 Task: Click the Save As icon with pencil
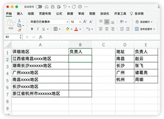click(59, 7)
